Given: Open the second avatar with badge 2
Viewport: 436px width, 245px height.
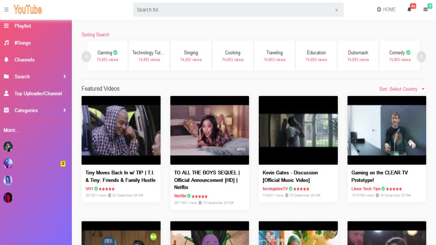Looking at the screenshot, I should [x=8, y=164].
